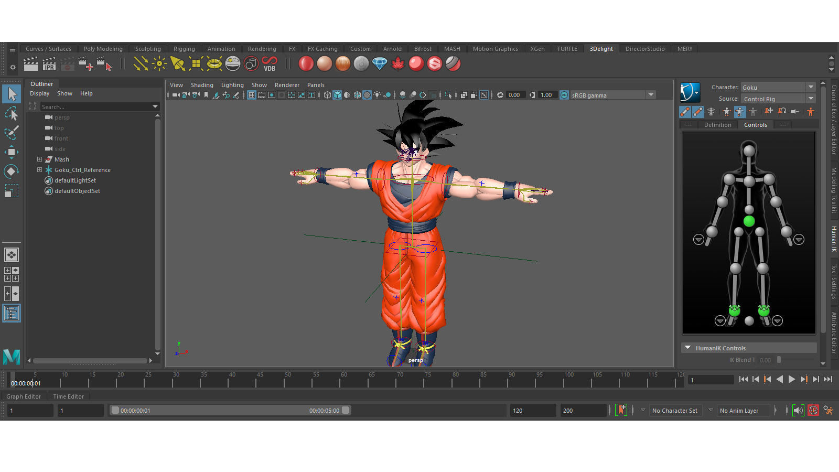Click the orange full-body HumanIK icon

(811, 112)
